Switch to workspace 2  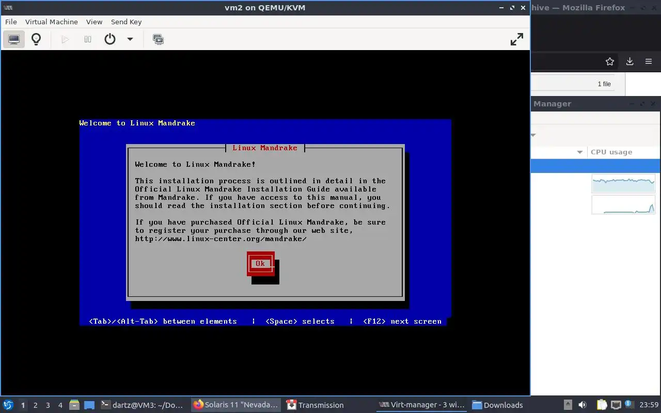(x=36, y=405)
